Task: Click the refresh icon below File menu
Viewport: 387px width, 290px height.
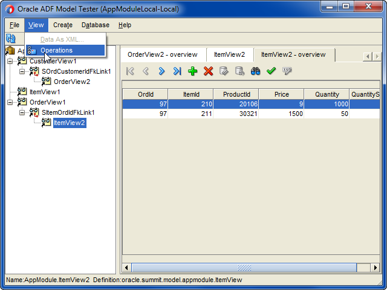Action: pyautogui.click(x=11, y=39)
